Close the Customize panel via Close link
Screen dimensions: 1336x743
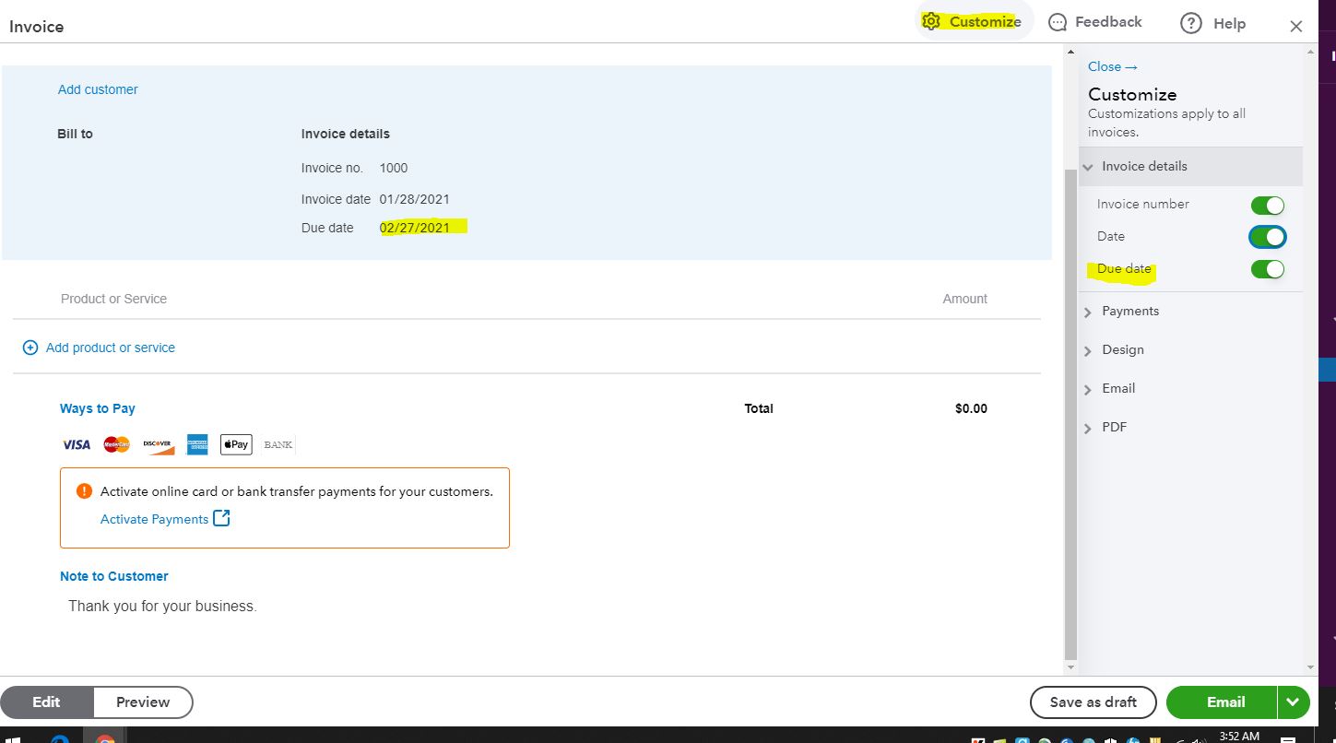pos(1112,66)
